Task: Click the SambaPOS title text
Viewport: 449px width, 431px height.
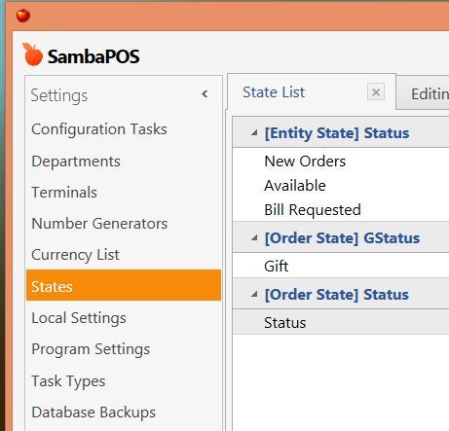Action: pos(94,56)
